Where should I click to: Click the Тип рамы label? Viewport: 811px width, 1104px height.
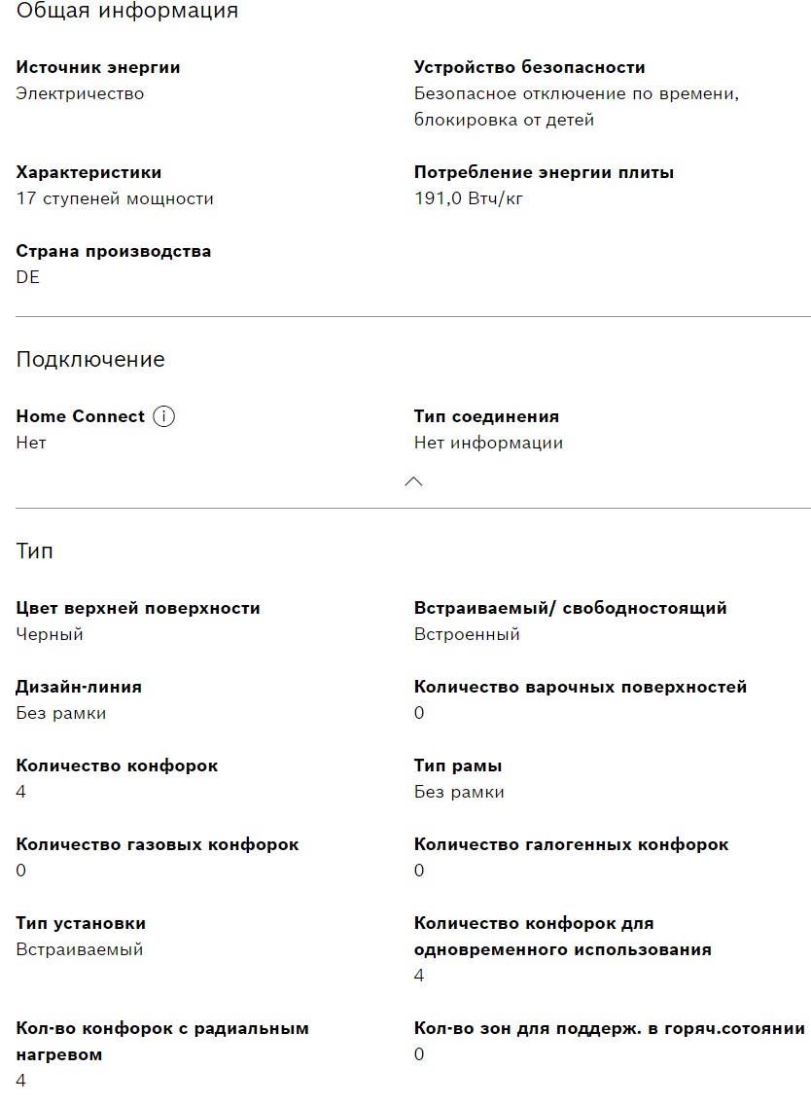(458, 766)
